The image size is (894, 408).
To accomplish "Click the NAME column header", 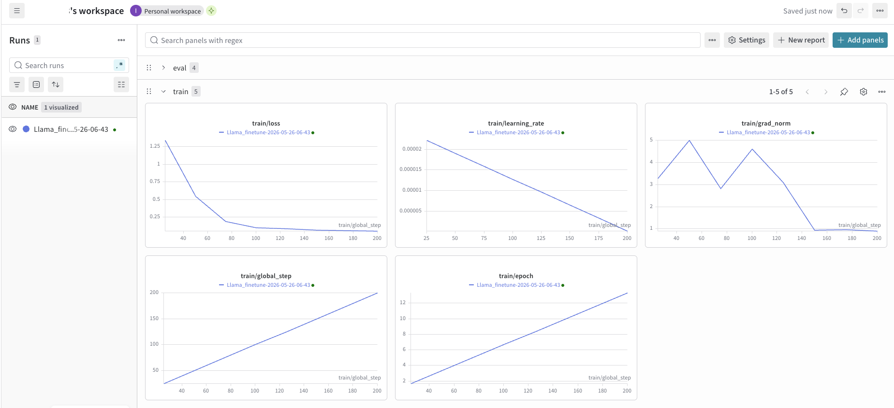I will click(x=29, y=107).
